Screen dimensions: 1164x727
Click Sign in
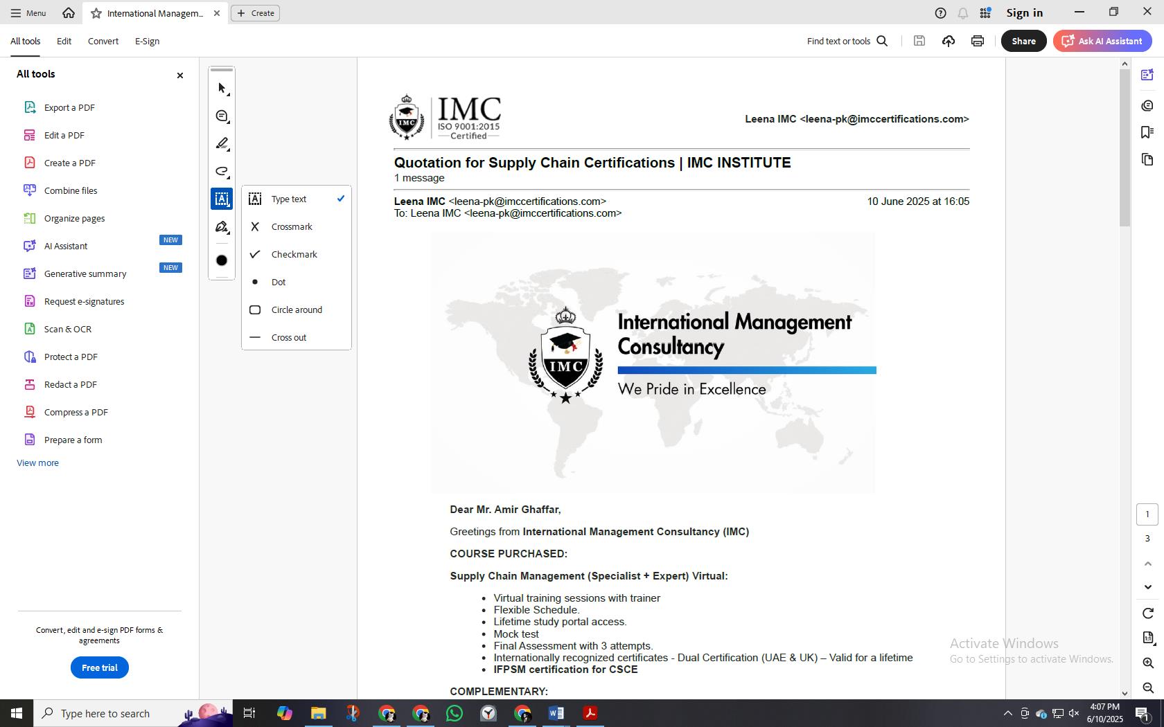[x=1024, y=13]
